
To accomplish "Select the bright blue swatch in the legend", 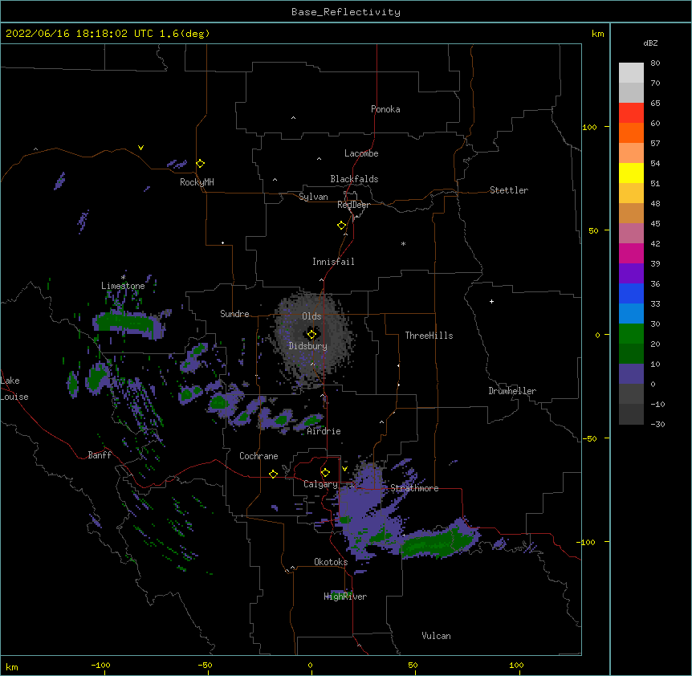I will click(x=631, y=293).
